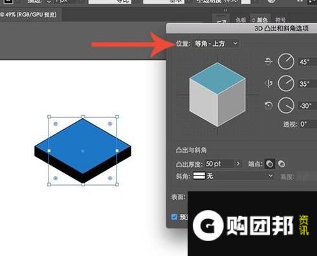Click the 45° X rotation dial
The image size is (317, 256).
(286, 61)
